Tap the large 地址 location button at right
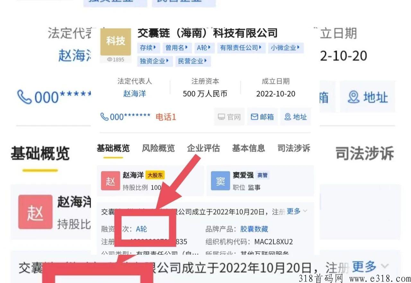 [x=368, y=97]
